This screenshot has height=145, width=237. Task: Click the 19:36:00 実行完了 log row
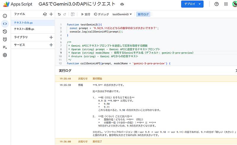pos(146,141)
